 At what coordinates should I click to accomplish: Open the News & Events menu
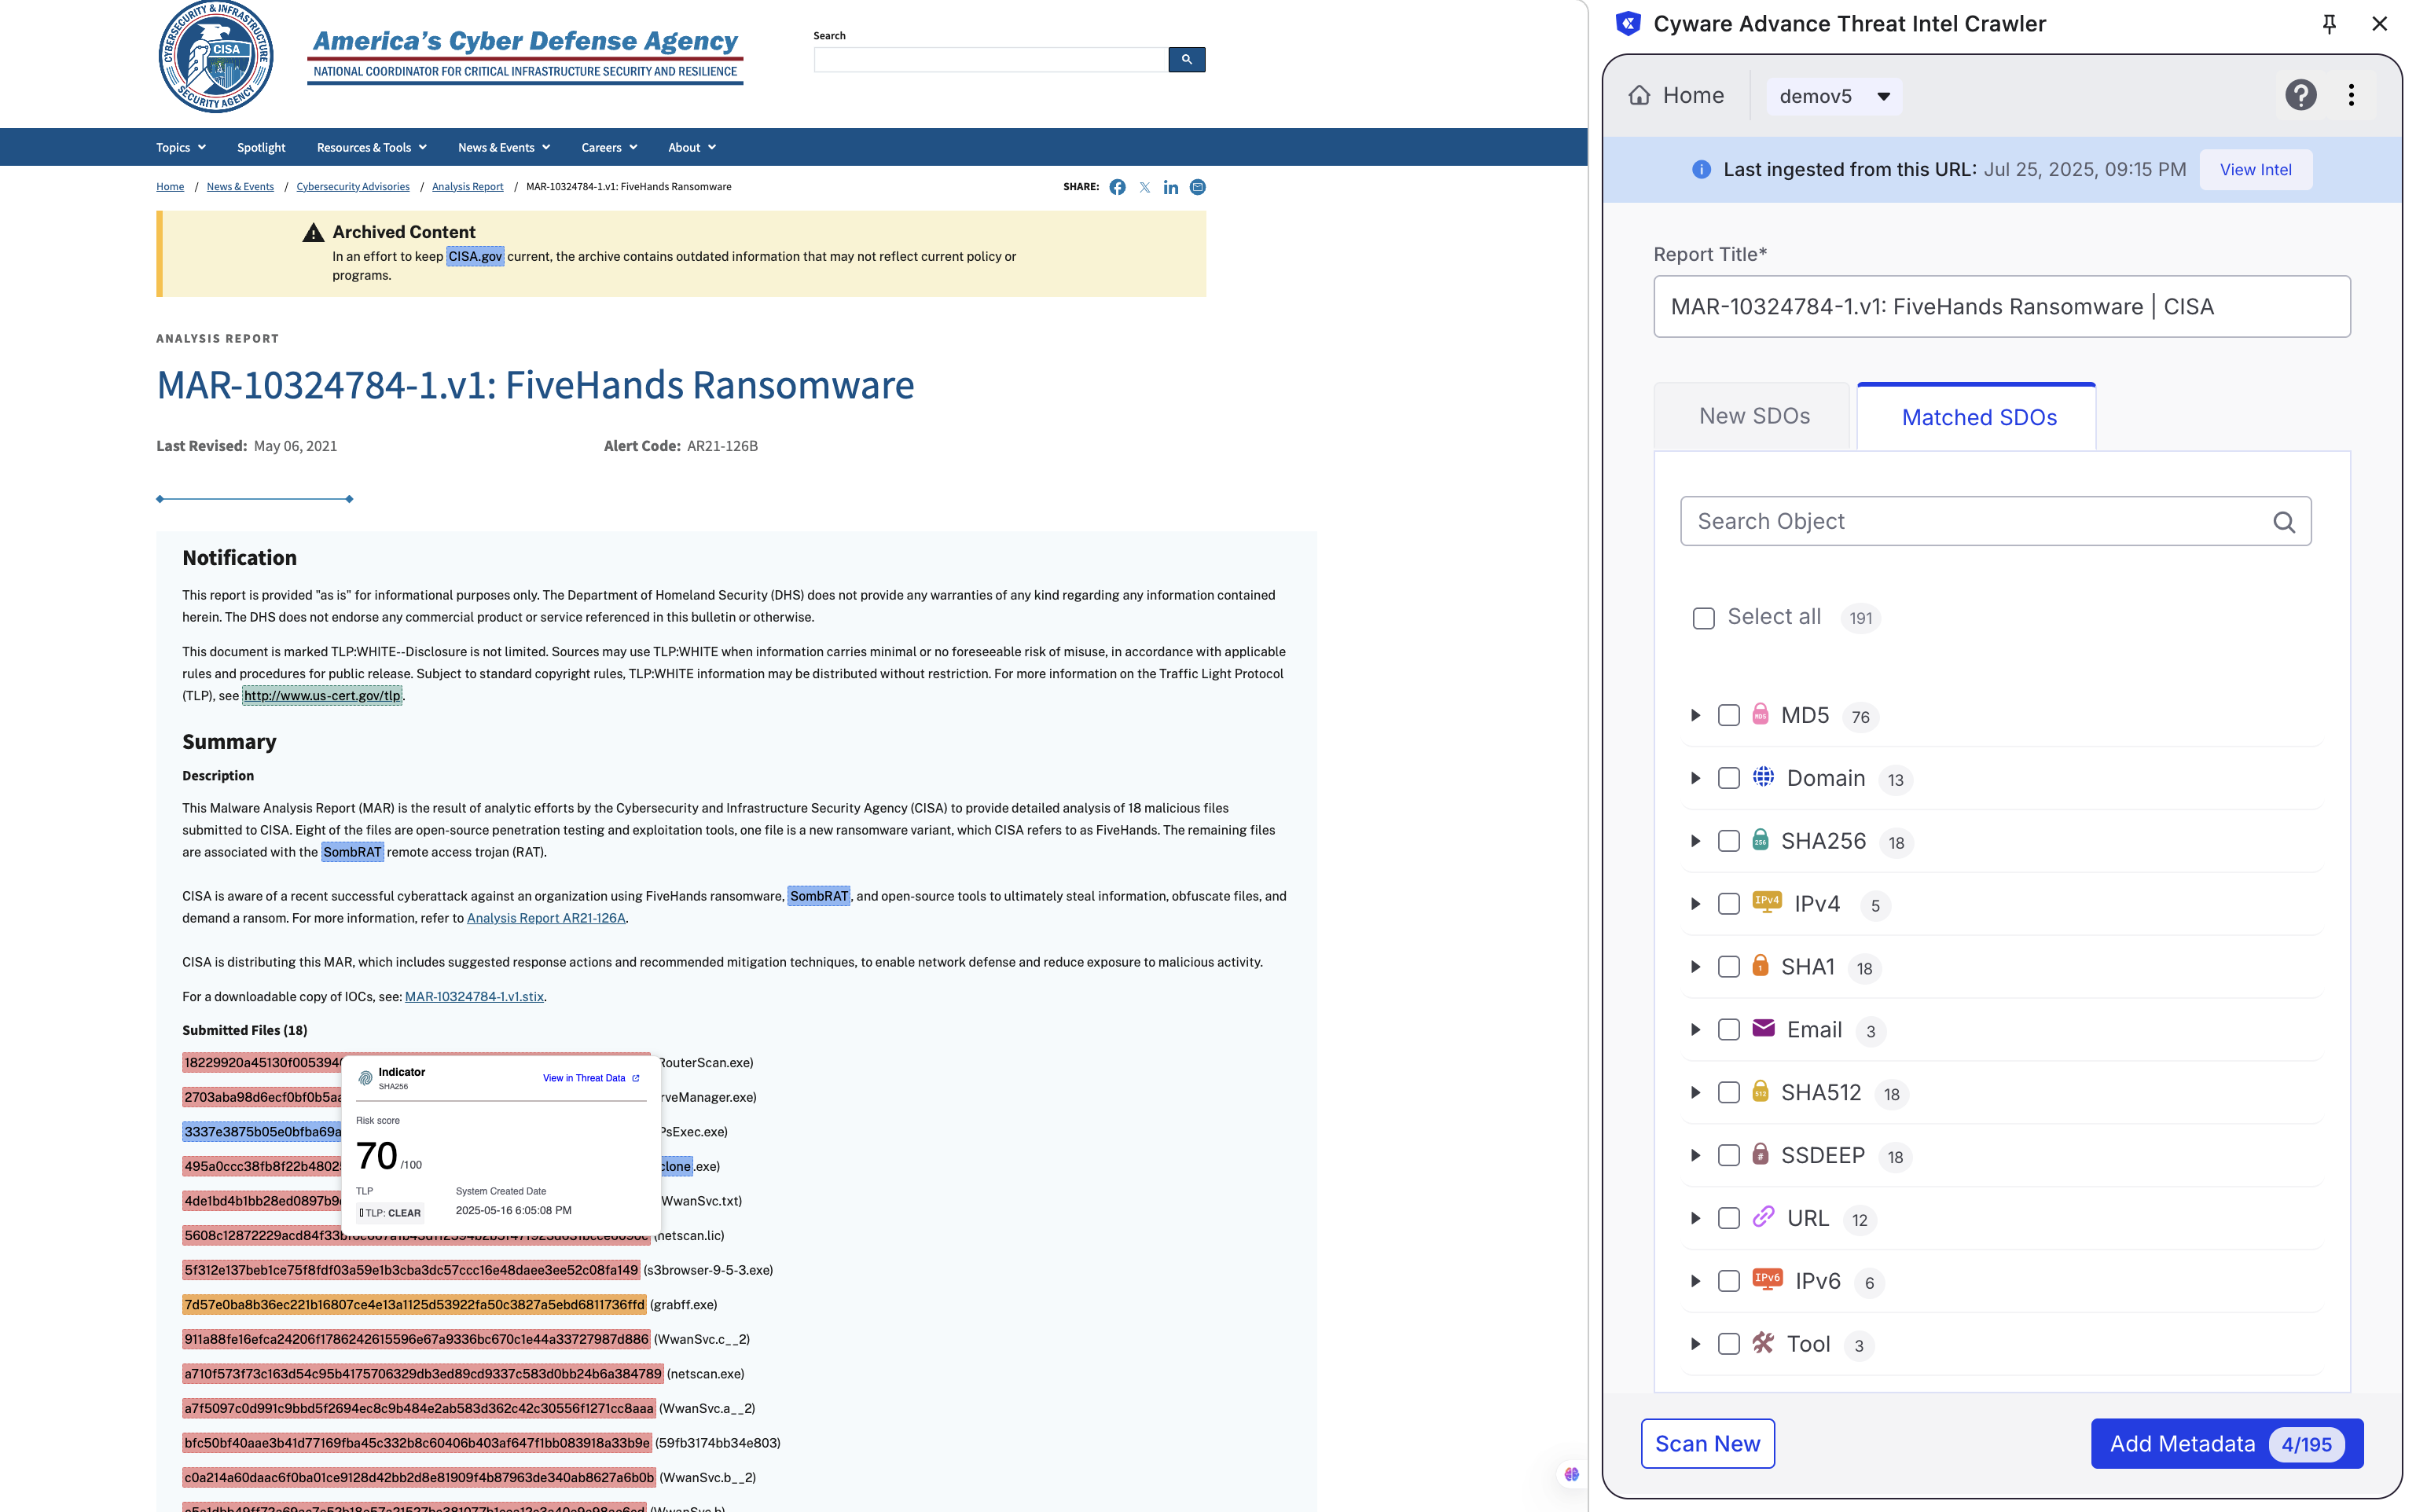point(504,147)
